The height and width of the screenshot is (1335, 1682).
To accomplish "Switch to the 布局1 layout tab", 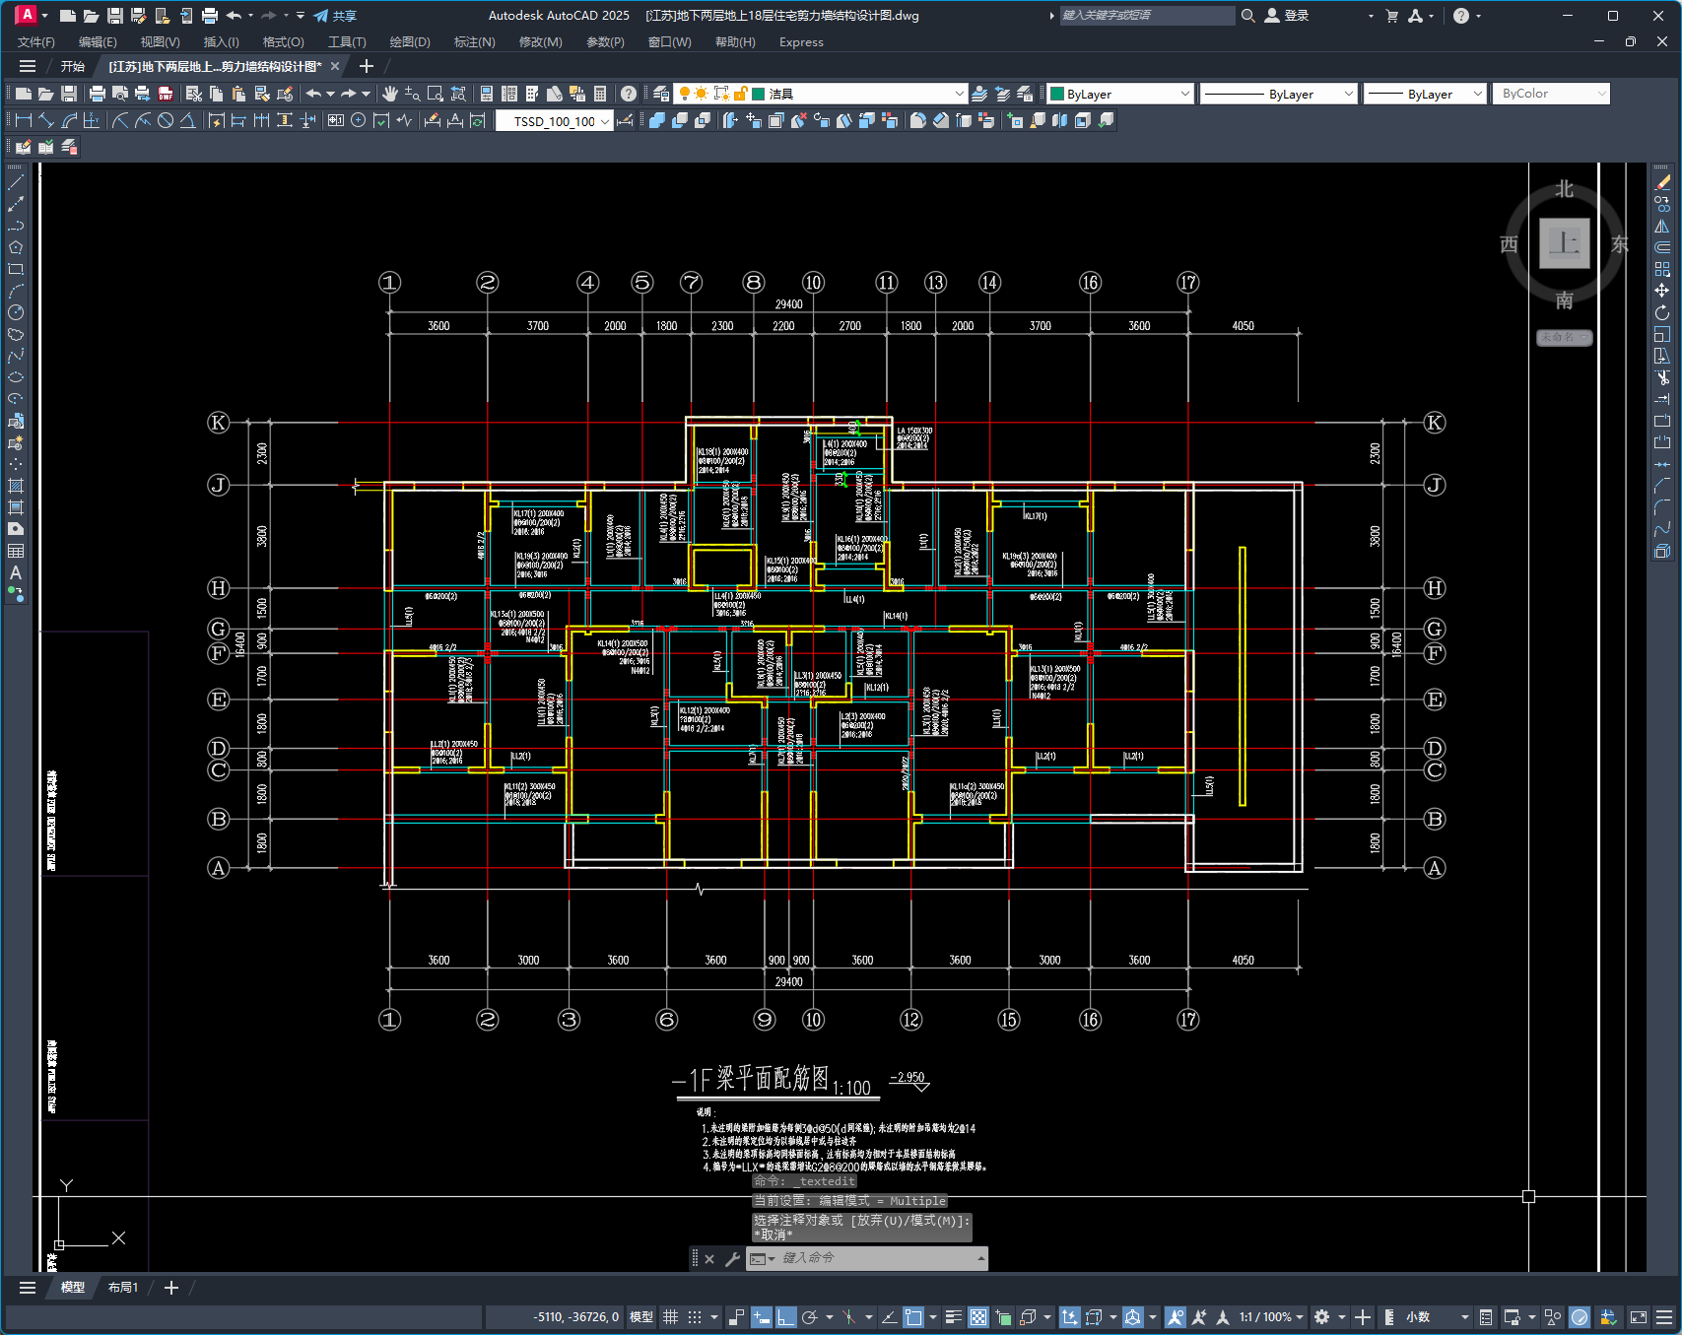I will click(123, 1288).
